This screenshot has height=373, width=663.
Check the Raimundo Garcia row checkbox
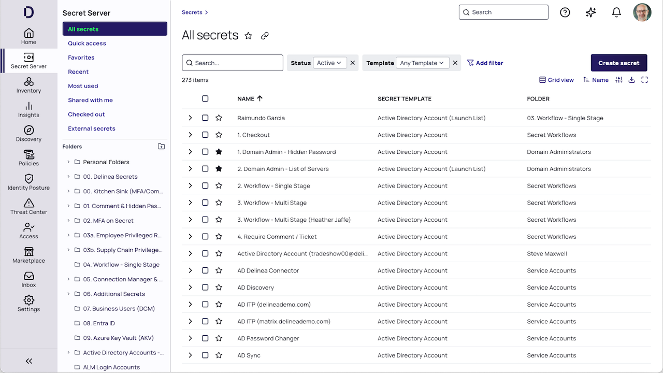(205, 118)
